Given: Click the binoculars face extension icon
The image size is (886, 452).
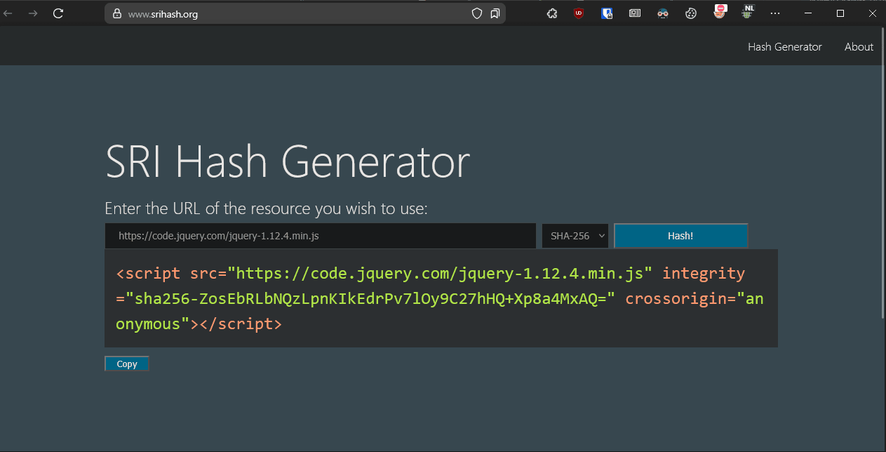Looking at the screenshot, I should (x=663, y=13).
